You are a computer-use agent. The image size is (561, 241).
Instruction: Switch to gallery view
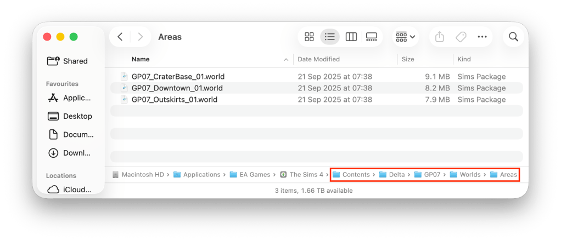[372, 37]
